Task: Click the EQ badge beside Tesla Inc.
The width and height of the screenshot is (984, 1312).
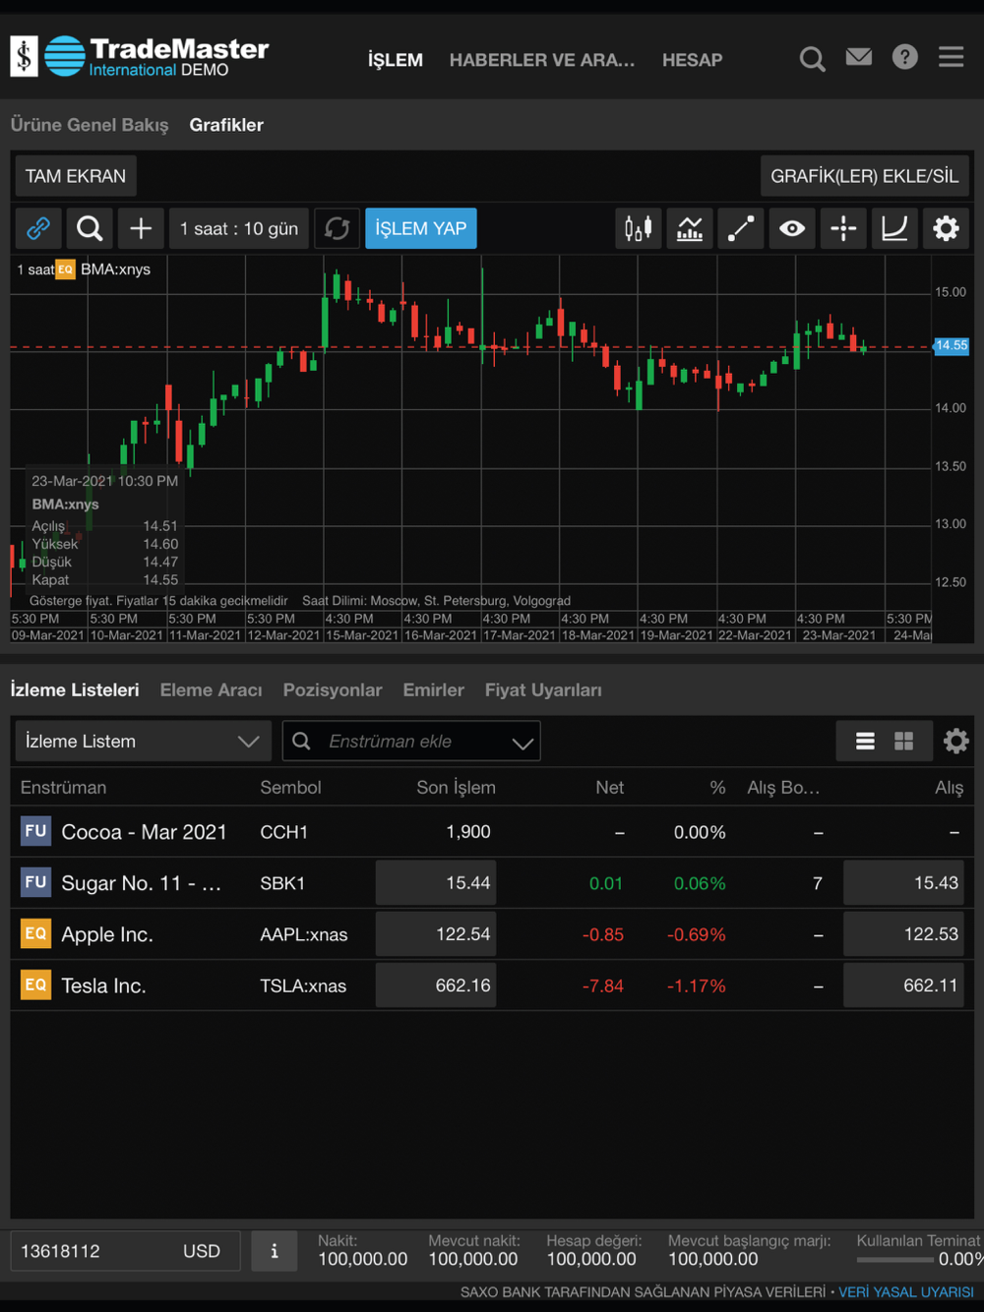Action: [35, 984]
